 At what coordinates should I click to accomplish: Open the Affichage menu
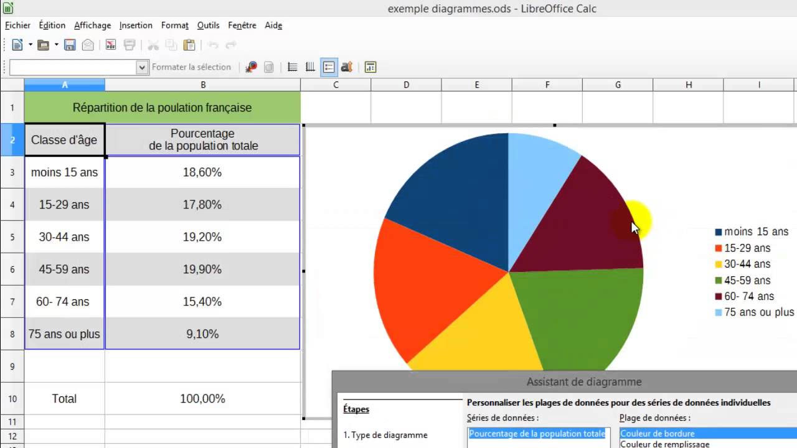92,26
